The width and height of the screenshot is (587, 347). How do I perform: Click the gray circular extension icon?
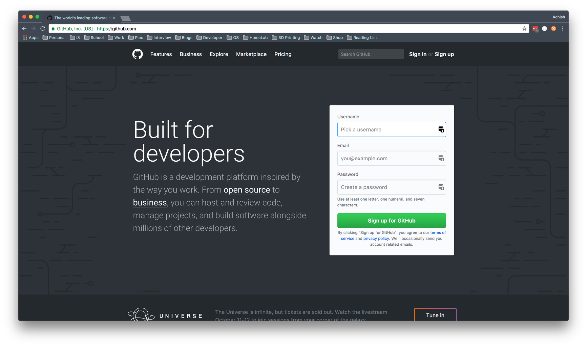[544, 28]
